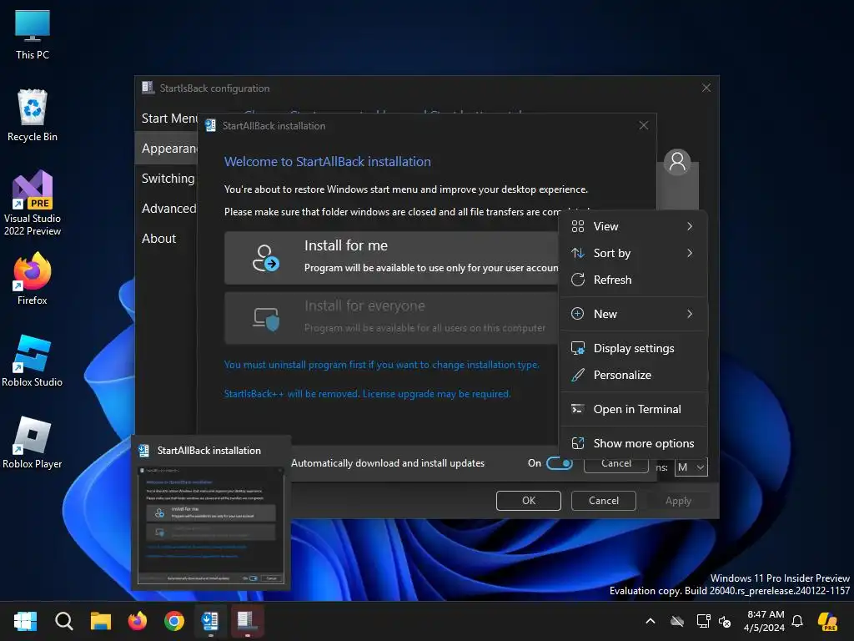Click Cancel in StartAllBack installation dialog
Screen dimensions: 854x641
coord(616,464)
